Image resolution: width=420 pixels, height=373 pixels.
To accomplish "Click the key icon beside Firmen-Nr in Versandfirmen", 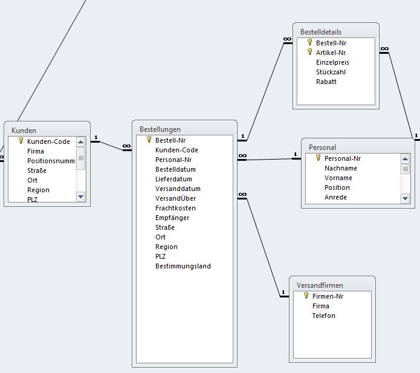I will click(306, 296).
